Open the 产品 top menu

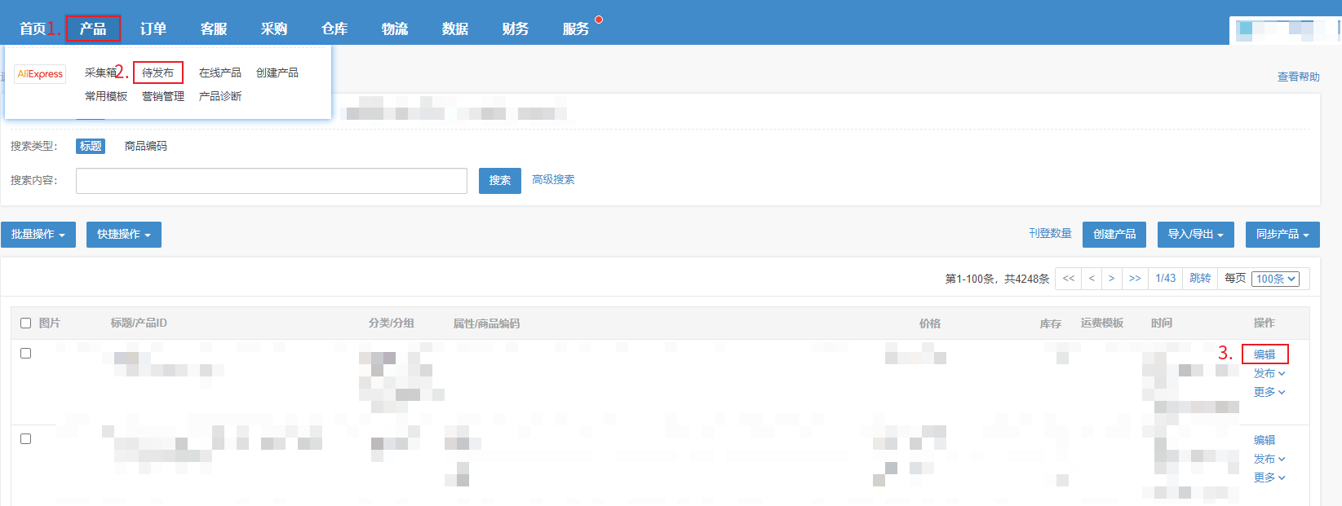[93, 29]
